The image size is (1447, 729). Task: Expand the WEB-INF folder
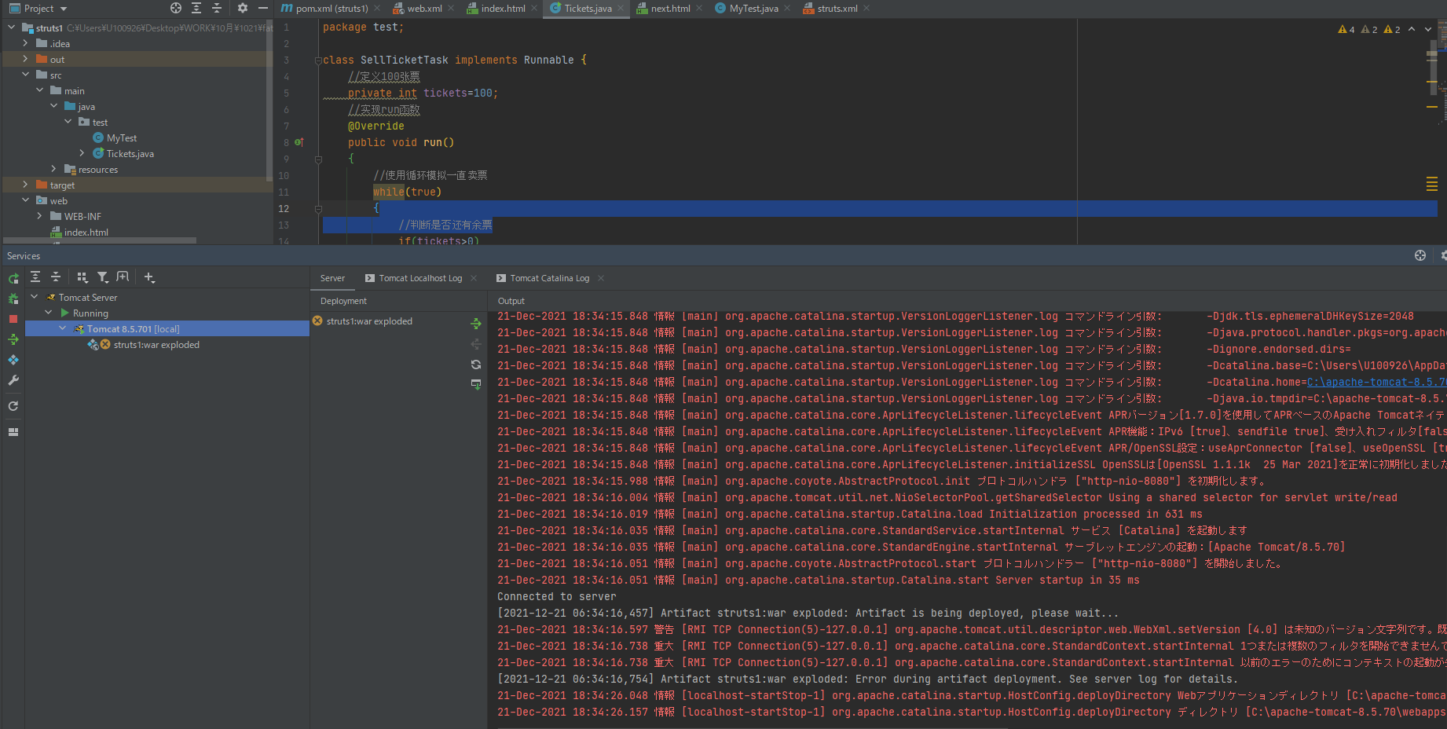point(40,216)
